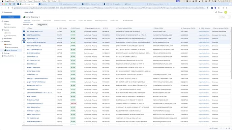The height and width of the screenshot is (130, 232).
Task: Open Partner compliance in the sidebar
Action: (11, 47)
